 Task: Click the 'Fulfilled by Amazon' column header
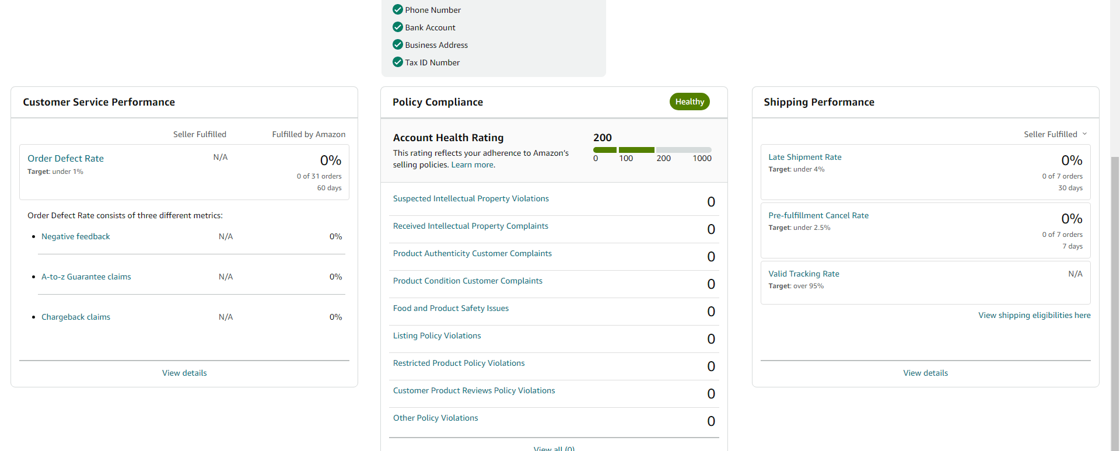click(x=309, y=134)
